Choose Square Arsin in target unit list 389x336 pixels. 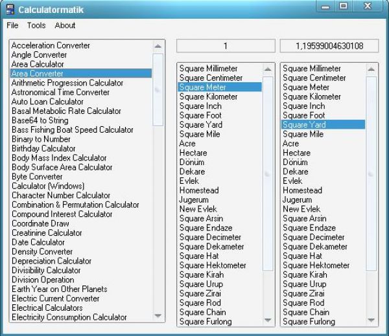click(324, 219)
